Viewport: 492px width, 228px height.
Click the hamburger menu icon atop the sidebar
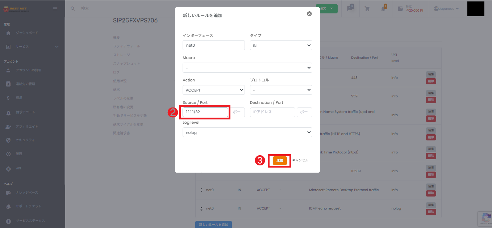[55, 9]
